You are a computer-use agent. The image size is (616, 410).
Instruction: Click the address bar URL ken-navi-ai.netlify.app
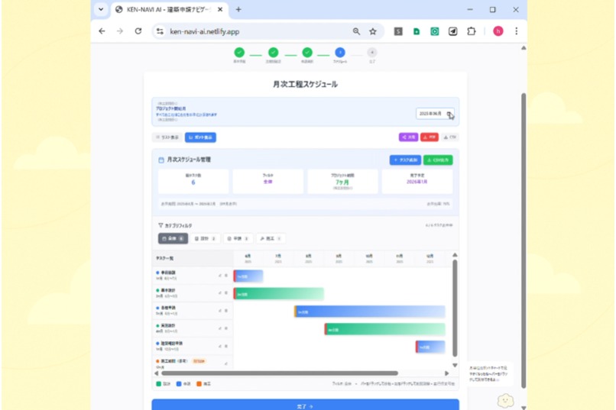(x=204, y=31)
